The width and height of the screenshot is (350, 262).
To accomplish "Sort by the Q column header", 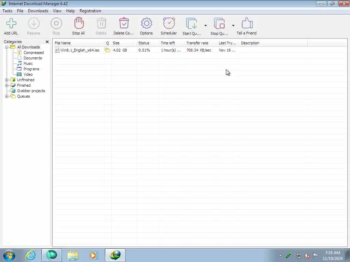I will click(x=107, y=43).
